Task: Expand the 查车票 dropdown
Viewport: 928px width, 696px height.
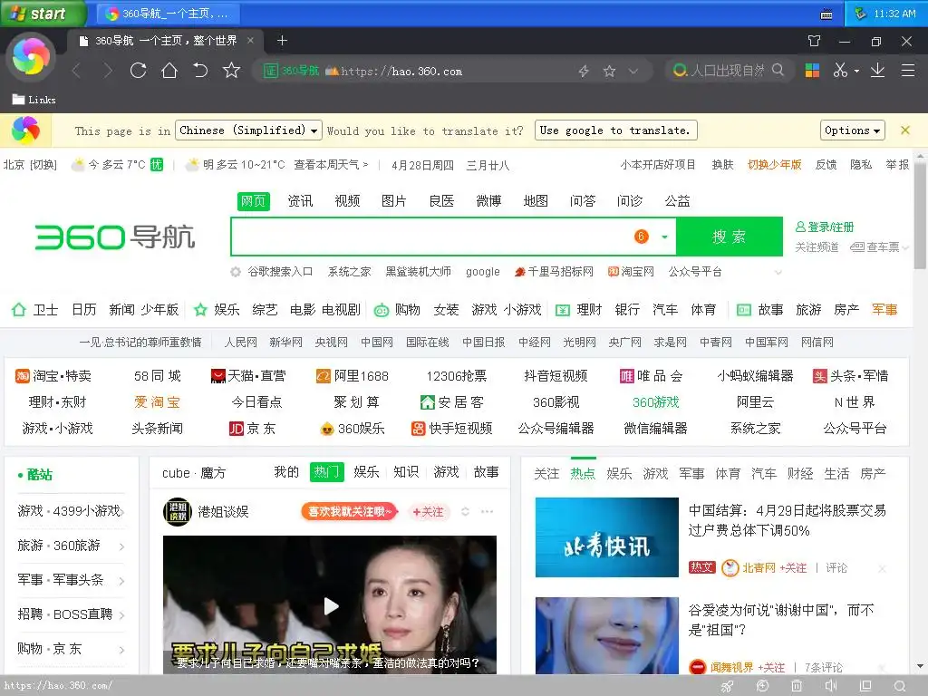Action: pos(906,247)
